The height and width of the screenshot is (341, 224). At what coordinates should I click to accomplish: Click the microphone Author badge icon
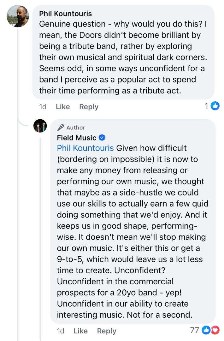pyautogui.click(x=61, y=128)
